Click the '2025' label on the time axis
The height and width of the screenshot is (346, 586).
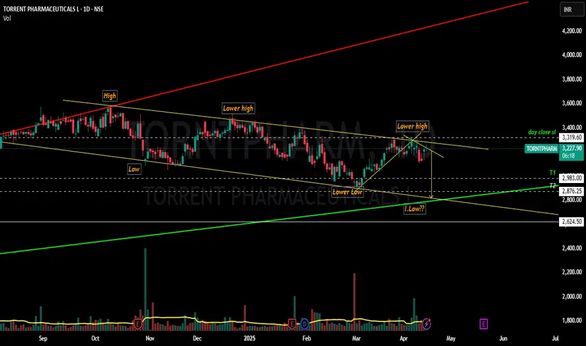(249, 338)
